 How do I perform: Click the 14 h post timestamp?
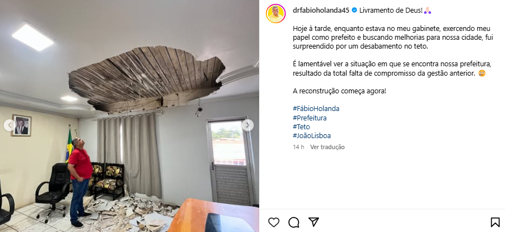coord(298,147)
